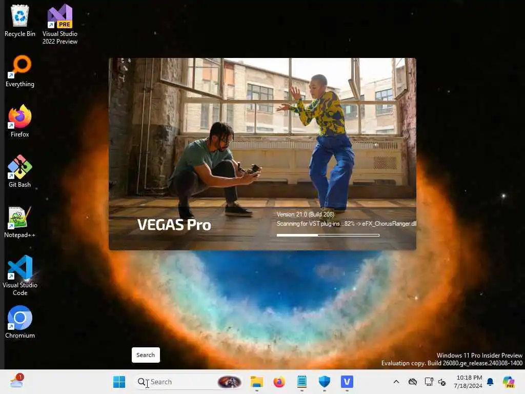The width and height of the screenshot is (525, 394).
Task: Select the Notepad++ desktop shortcut
Action: [x=20, y=222]
